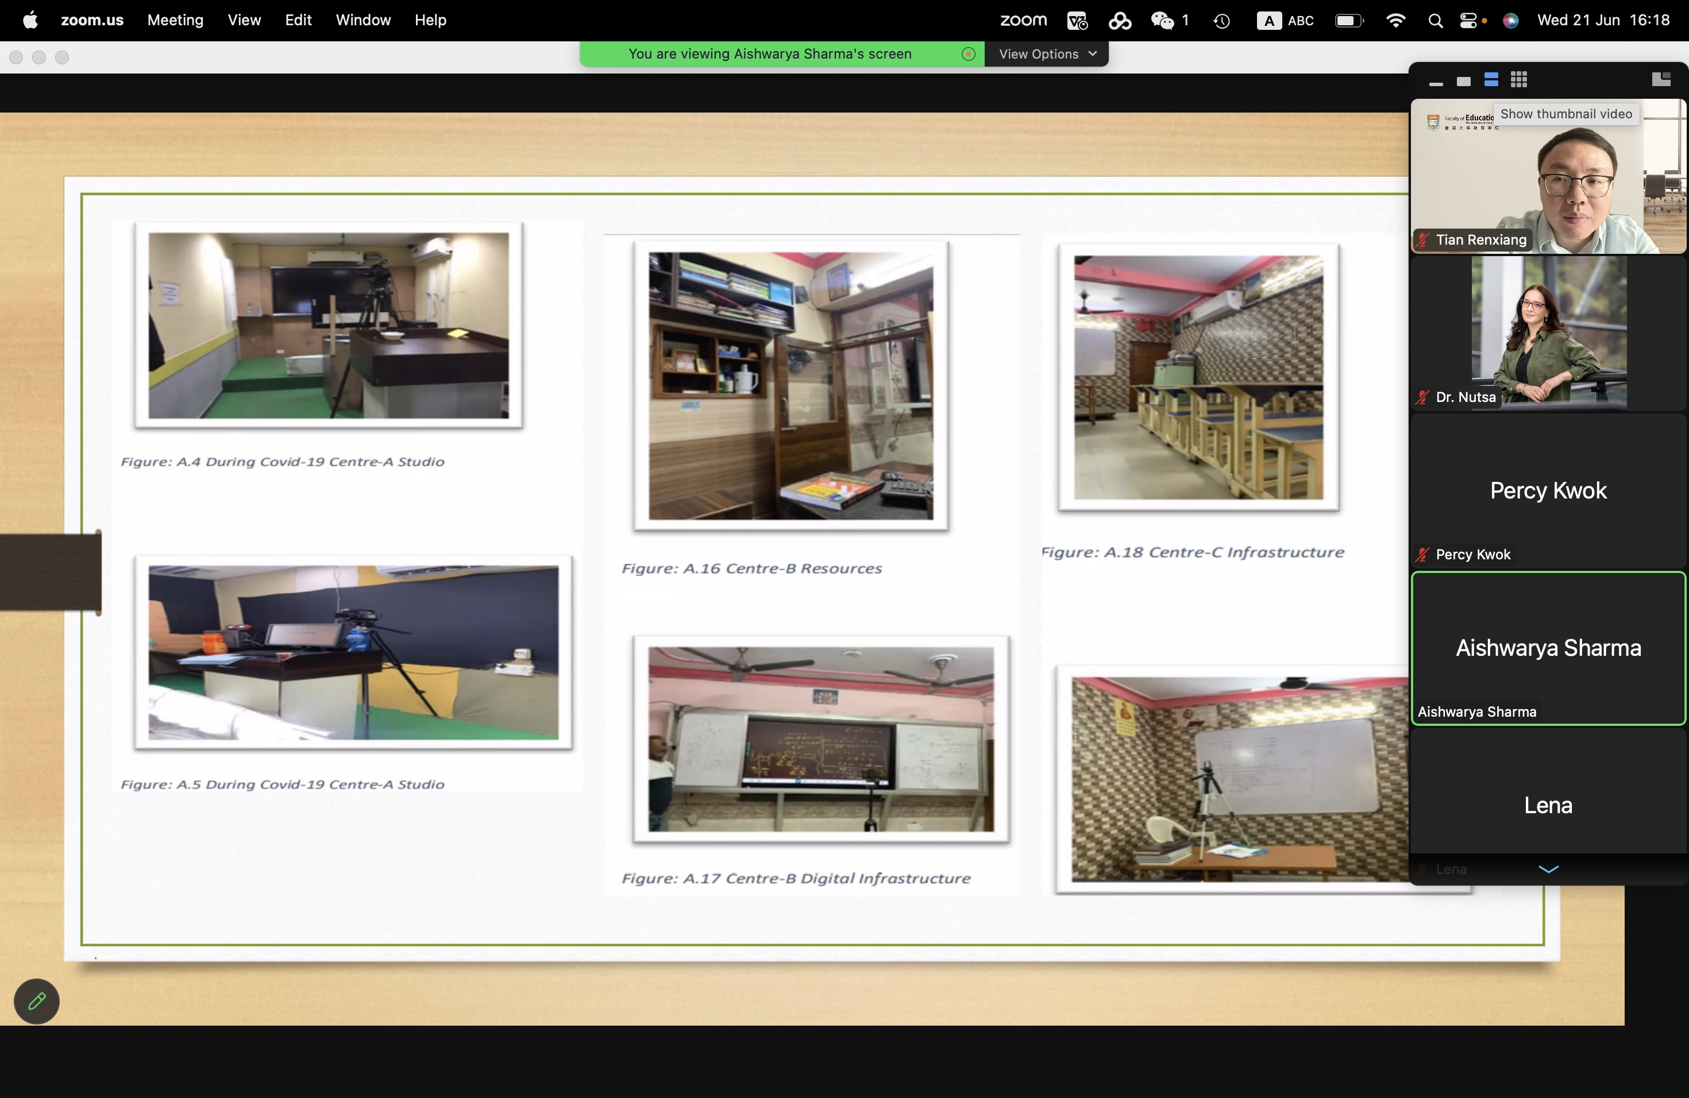The image size is (1689, 1098).
Task: Select Percy Kwok's participant tile
Action: point(1547,489)
